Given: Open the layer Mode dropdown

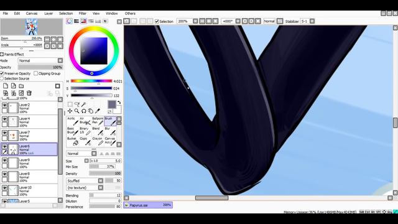Looking at the screenshot, I should [x=60, y=60].
